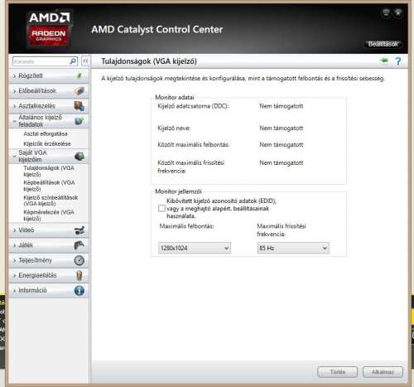
Task: Select Tulajdonságok (VGA kijelző) in sidebar
Action: 49,171
